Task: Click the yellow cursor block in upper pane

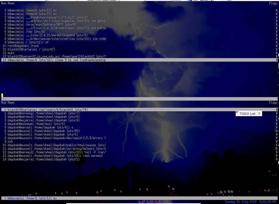Action: (x=2, y=95)
